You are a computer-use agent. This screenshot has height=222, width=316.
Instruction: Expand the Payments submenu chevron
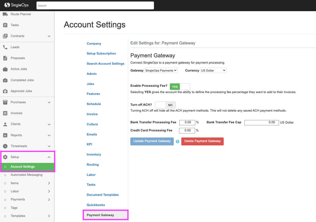49,200
